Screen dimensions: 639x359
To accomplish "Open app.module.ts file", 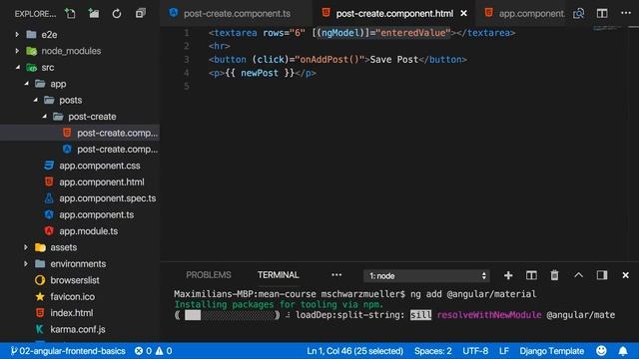I will pyautogui.click(x=80, y=231).
